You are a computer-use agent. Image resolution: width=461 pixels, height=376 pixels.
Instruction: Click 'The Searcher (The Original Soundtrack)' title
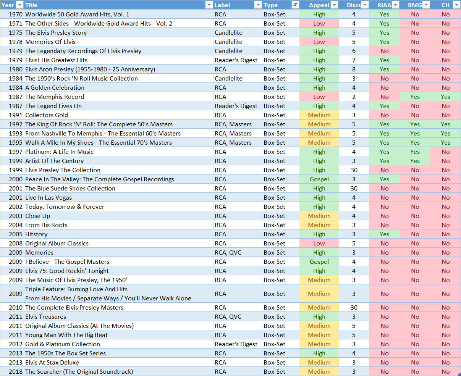point(79,371)
